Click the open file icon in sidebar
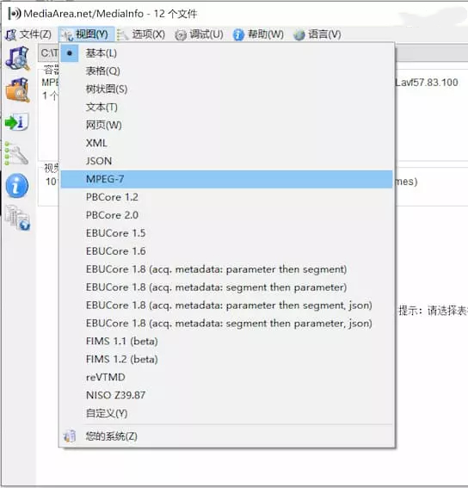 tap(17, 59)
